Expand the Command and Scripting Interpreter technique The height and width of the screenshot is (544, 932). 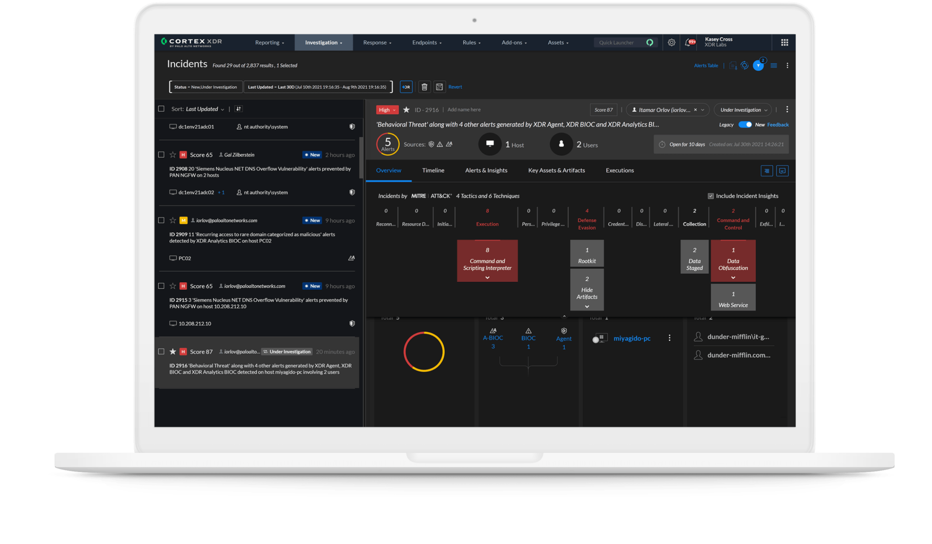487,278
